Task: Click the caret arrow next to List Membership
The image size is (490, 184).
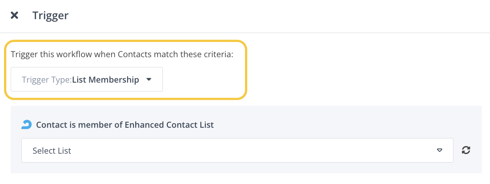Action: point(149,79)
